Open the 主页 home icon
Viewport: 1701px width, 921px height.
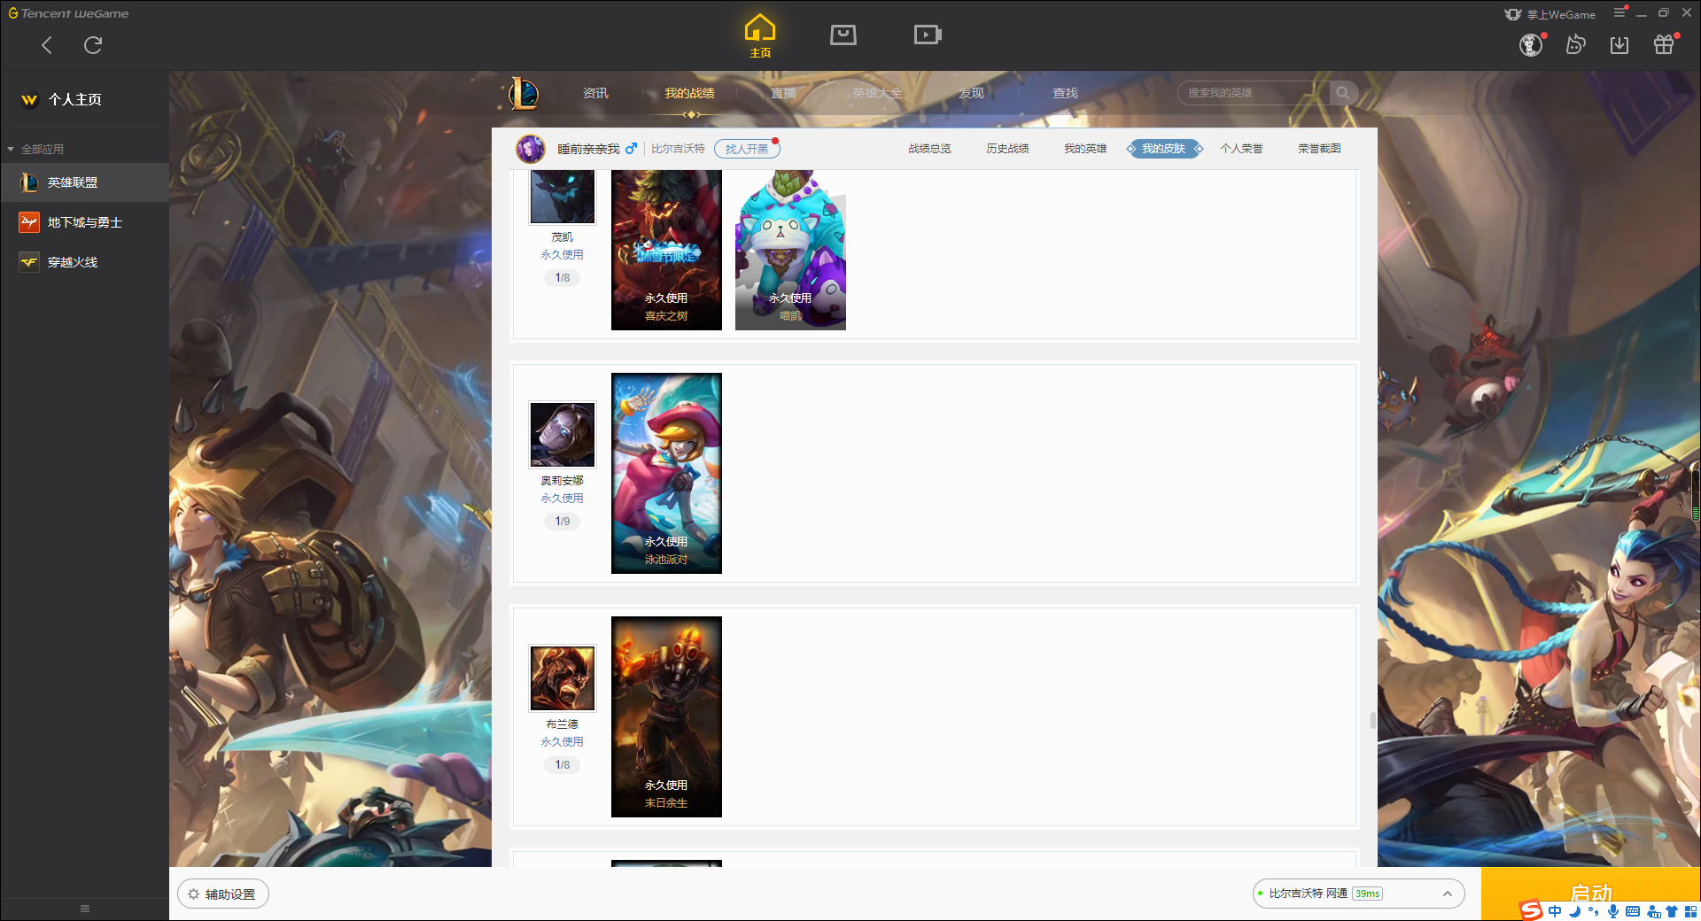coord(760,36)
